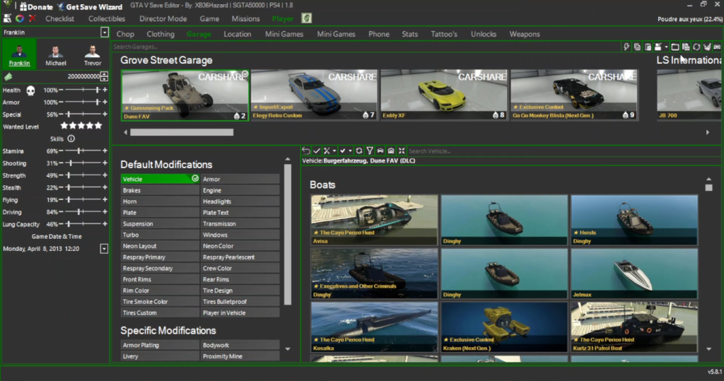Select the Franklin character portrait

[19, 55]
